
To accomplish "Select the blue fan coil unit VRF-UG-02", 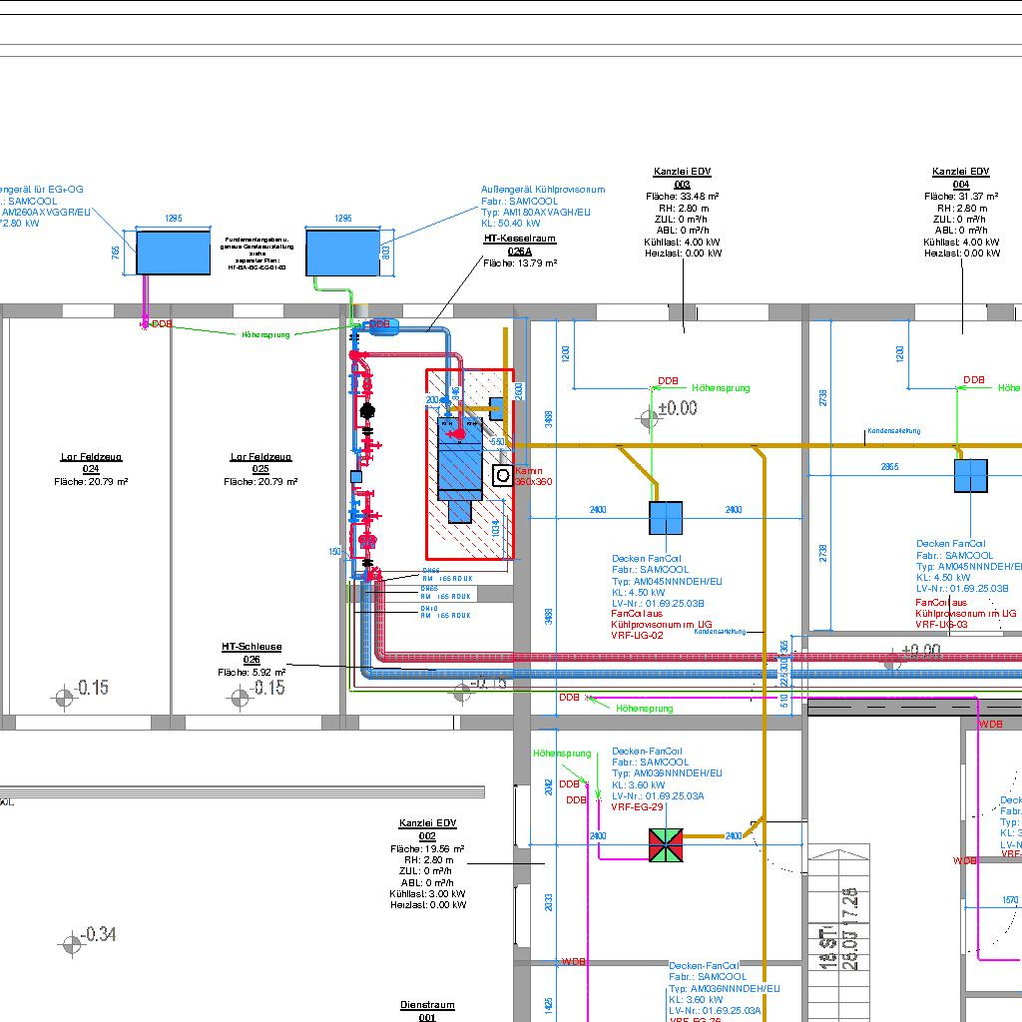I will click(665, 518).
